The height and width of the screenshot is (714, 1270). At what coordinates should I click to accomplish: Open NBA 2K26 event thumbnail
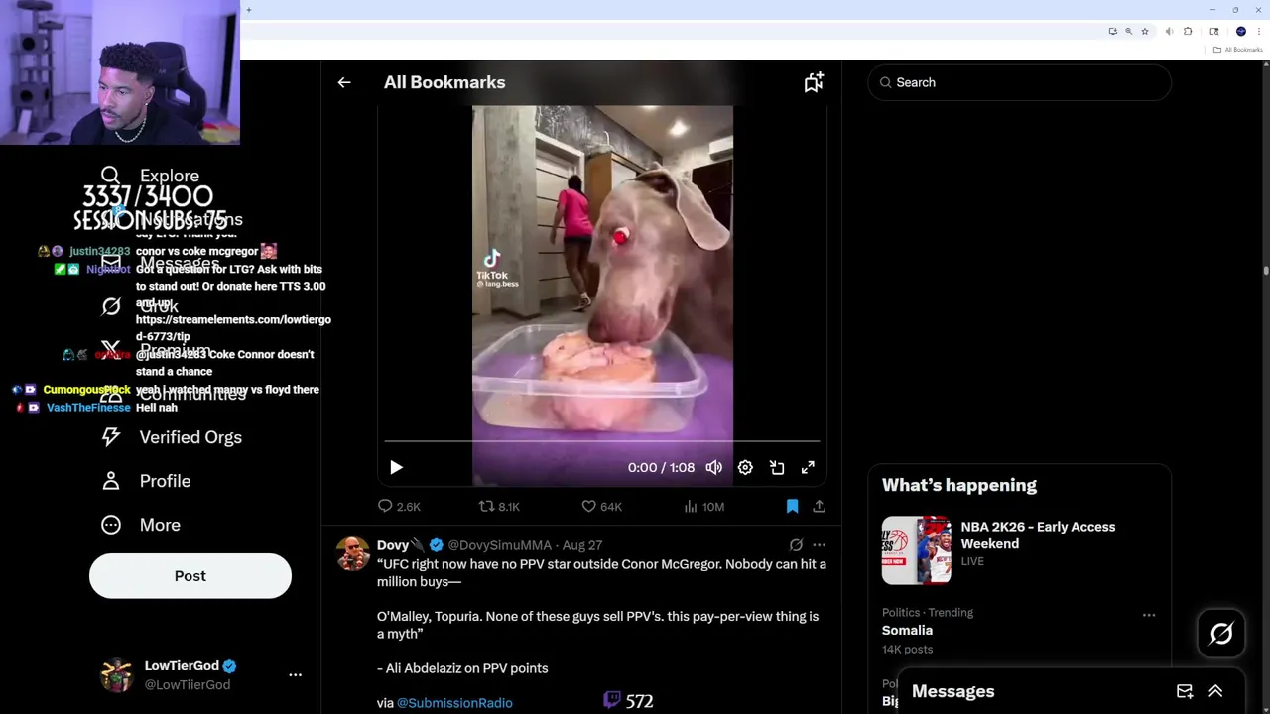917,550
